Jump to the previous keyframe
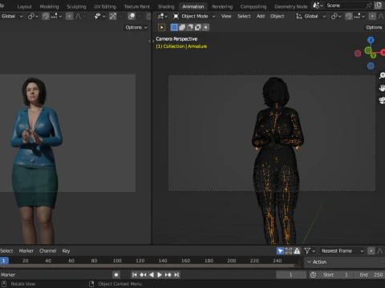Screen dimensions: 385x288 coord(143,274)
